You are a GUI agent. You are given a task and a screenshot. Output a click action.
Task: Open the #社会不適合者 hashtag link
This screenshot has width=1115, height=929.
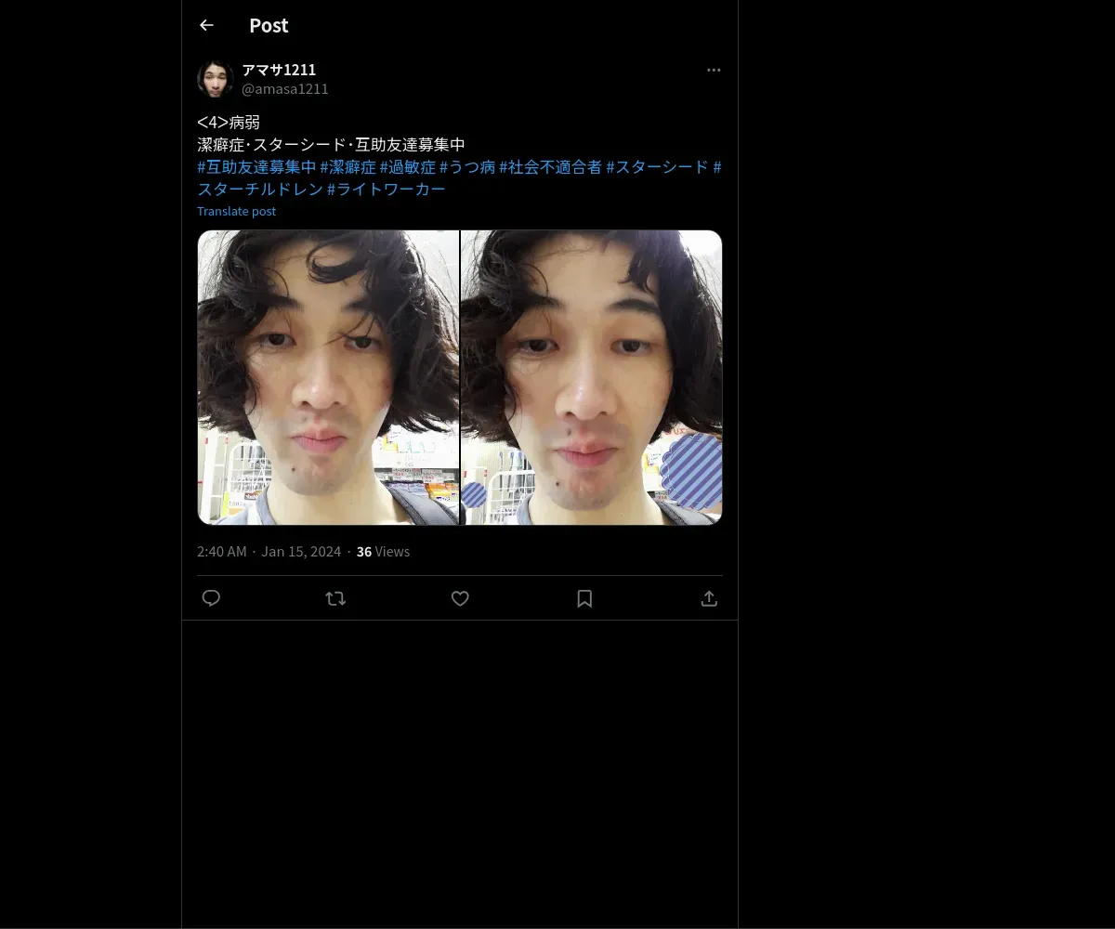[551, 167]
